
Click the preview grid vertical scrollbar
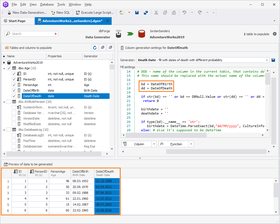[276, 190]
